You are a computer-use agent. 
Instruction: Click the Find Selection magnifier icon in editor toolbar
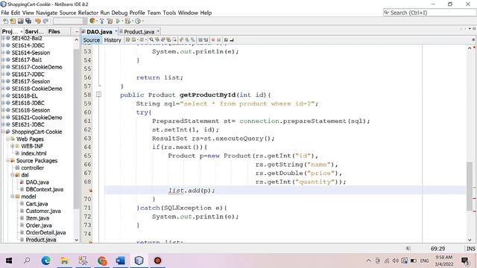tap(151, 39)
